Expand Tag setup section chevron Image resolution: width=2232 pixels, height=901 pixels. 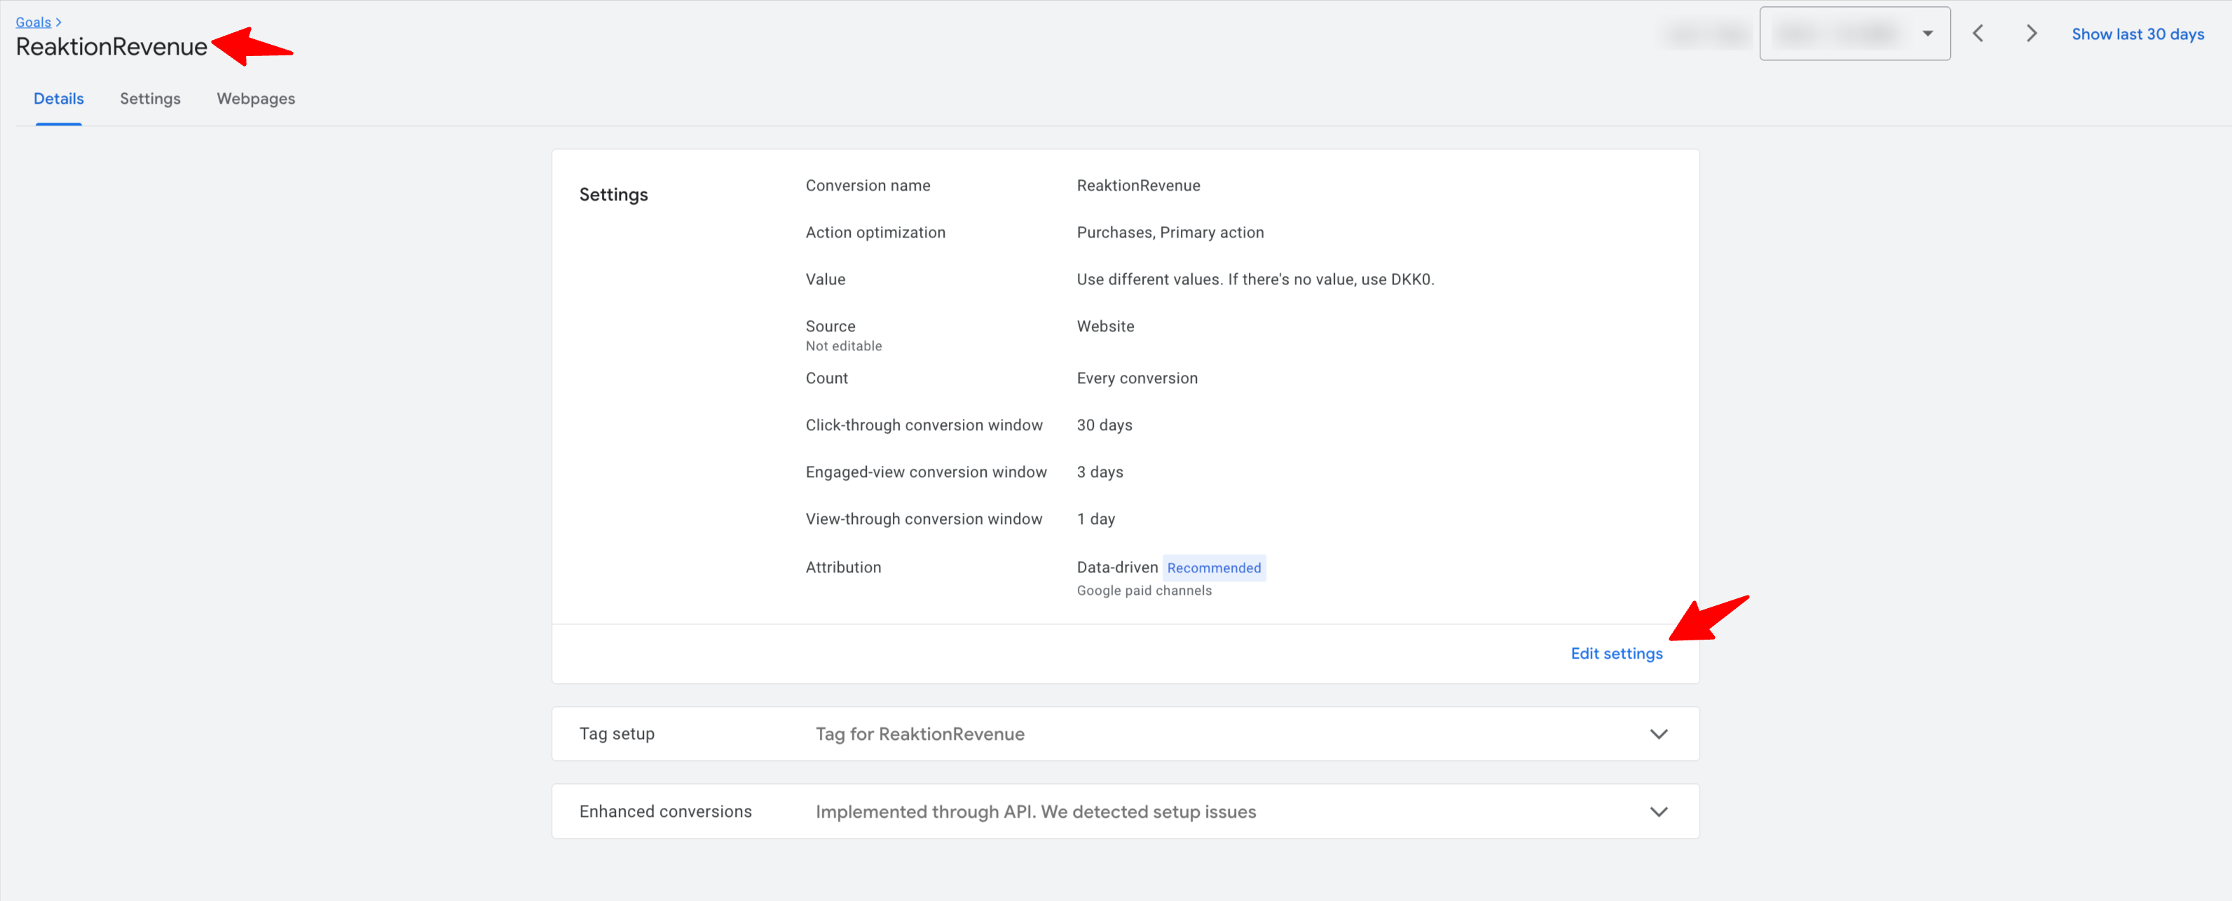1657,734
